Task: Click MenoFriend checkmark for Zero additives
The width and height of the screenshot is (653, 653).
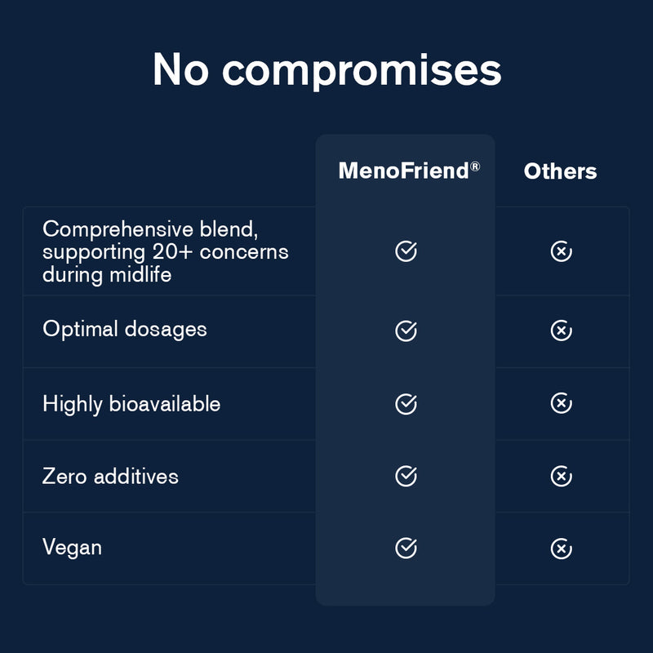Action: [x=406, y=476]
